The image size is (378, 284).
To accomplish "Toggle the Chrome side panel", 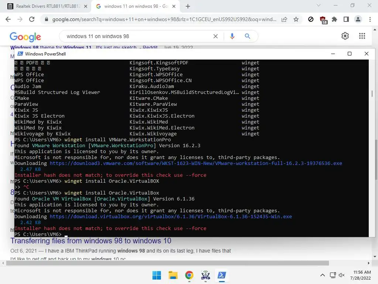I will (x=346, y=19).
